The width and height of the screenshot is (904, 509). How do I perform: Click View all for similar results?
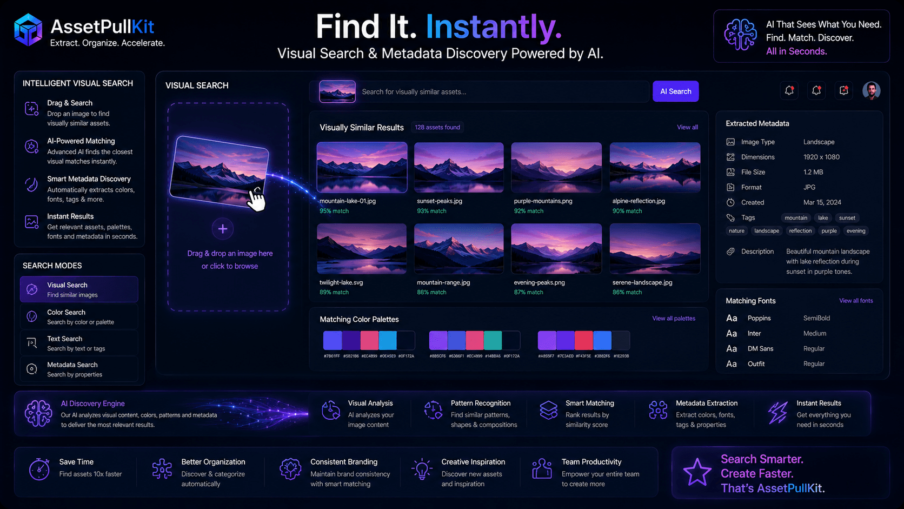tap(687, 127)
